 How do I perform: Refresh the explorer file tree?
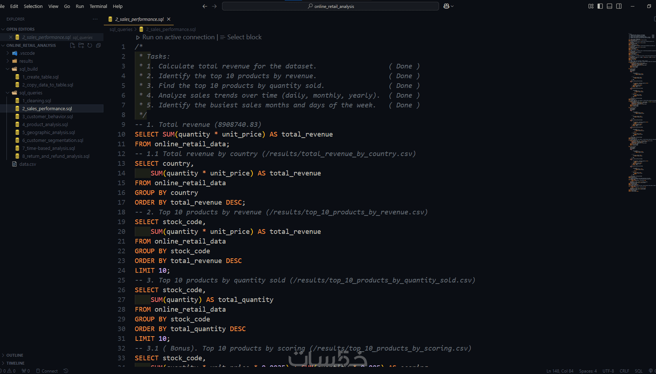(90, 45)
